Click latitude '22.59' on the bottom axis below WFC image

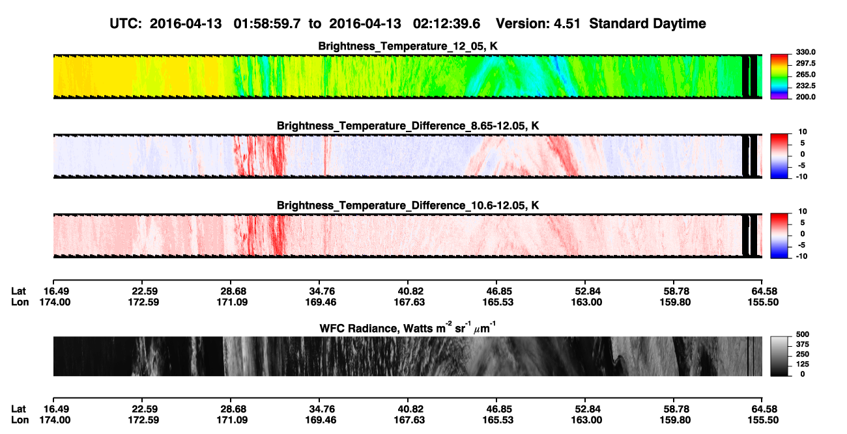pos(145,409)
